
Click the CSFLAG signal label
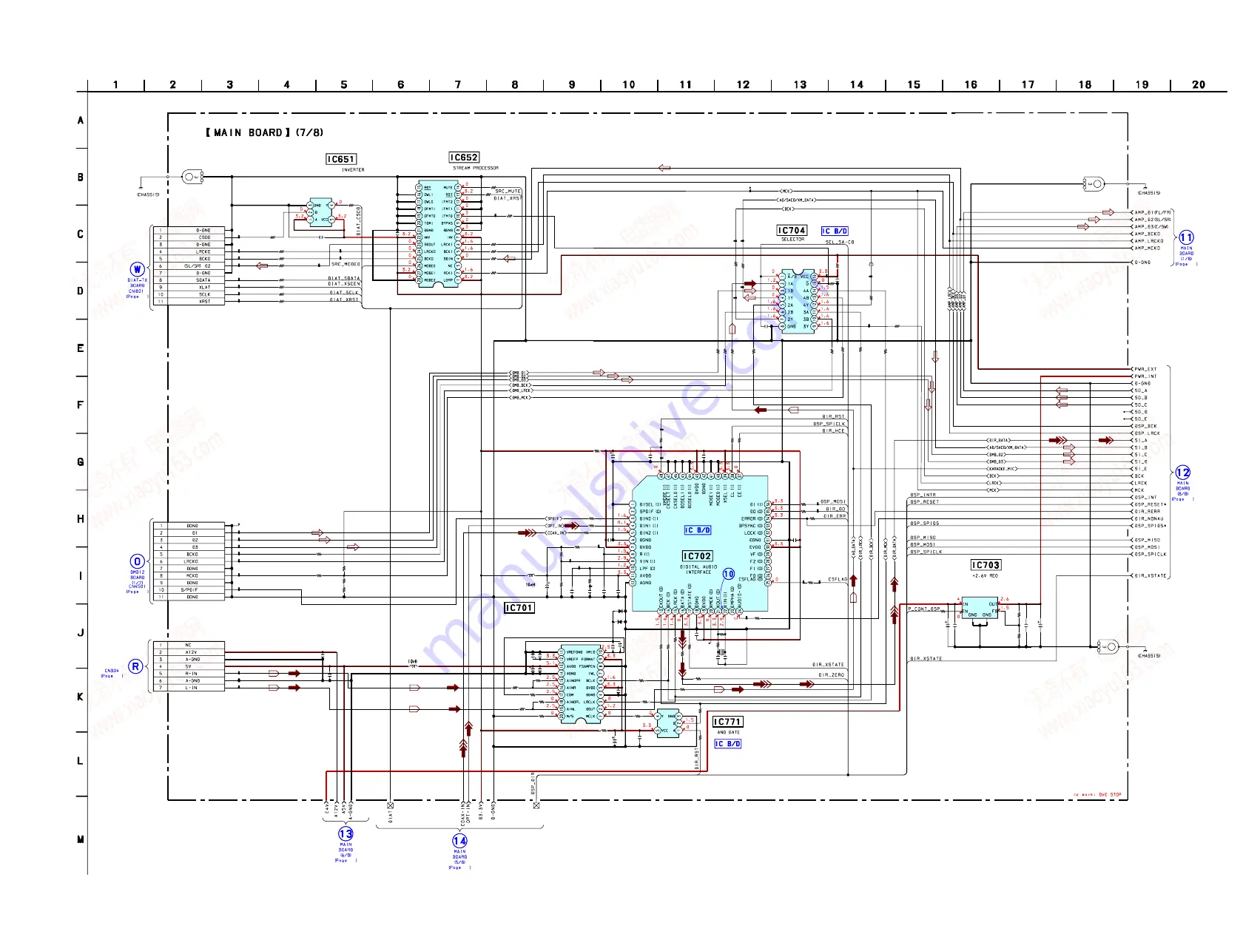[x=838, y=580]
